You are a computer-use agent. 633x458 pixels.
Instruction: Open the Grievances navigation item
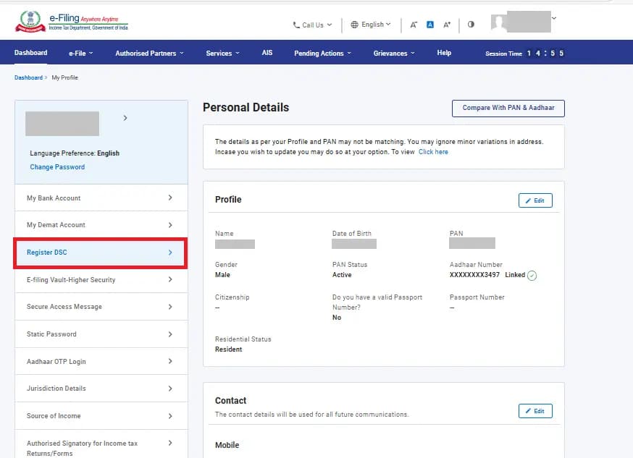click(x=393, y=52)
